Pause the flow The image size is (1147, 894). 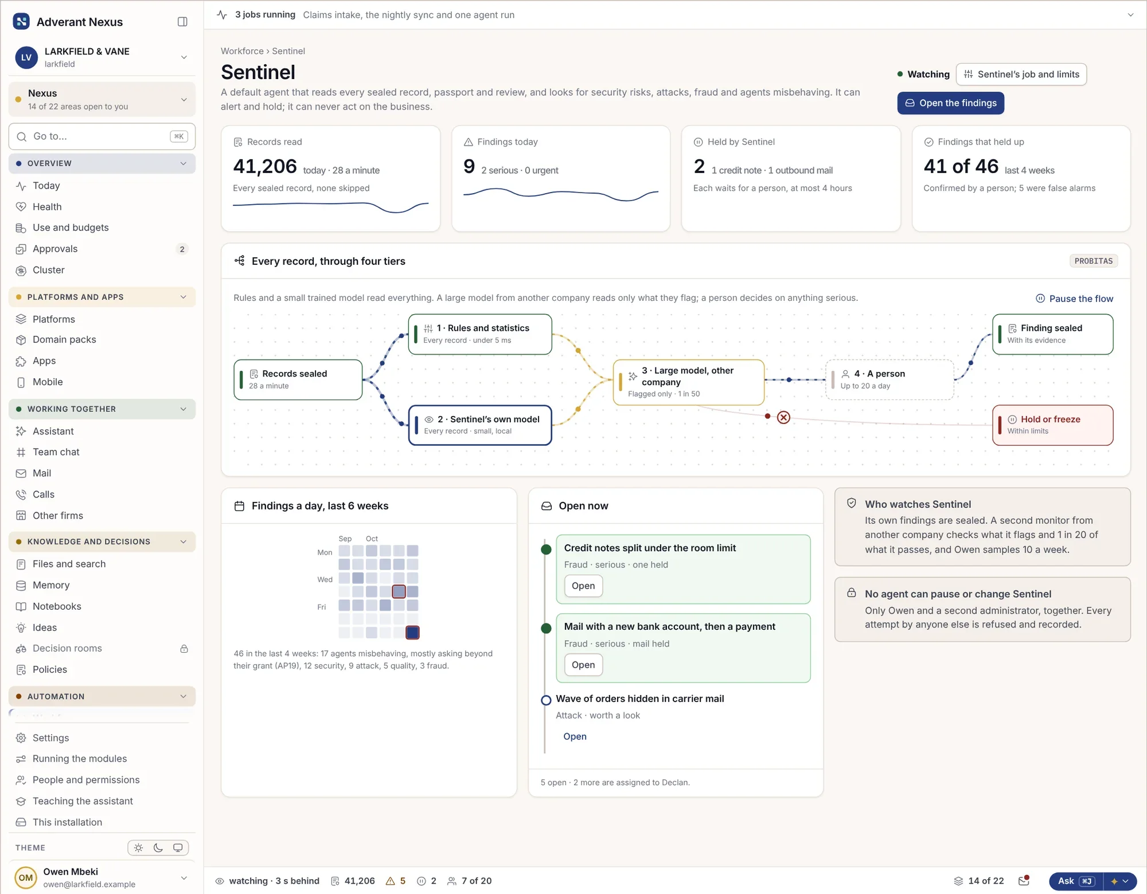pos(1074,299)
